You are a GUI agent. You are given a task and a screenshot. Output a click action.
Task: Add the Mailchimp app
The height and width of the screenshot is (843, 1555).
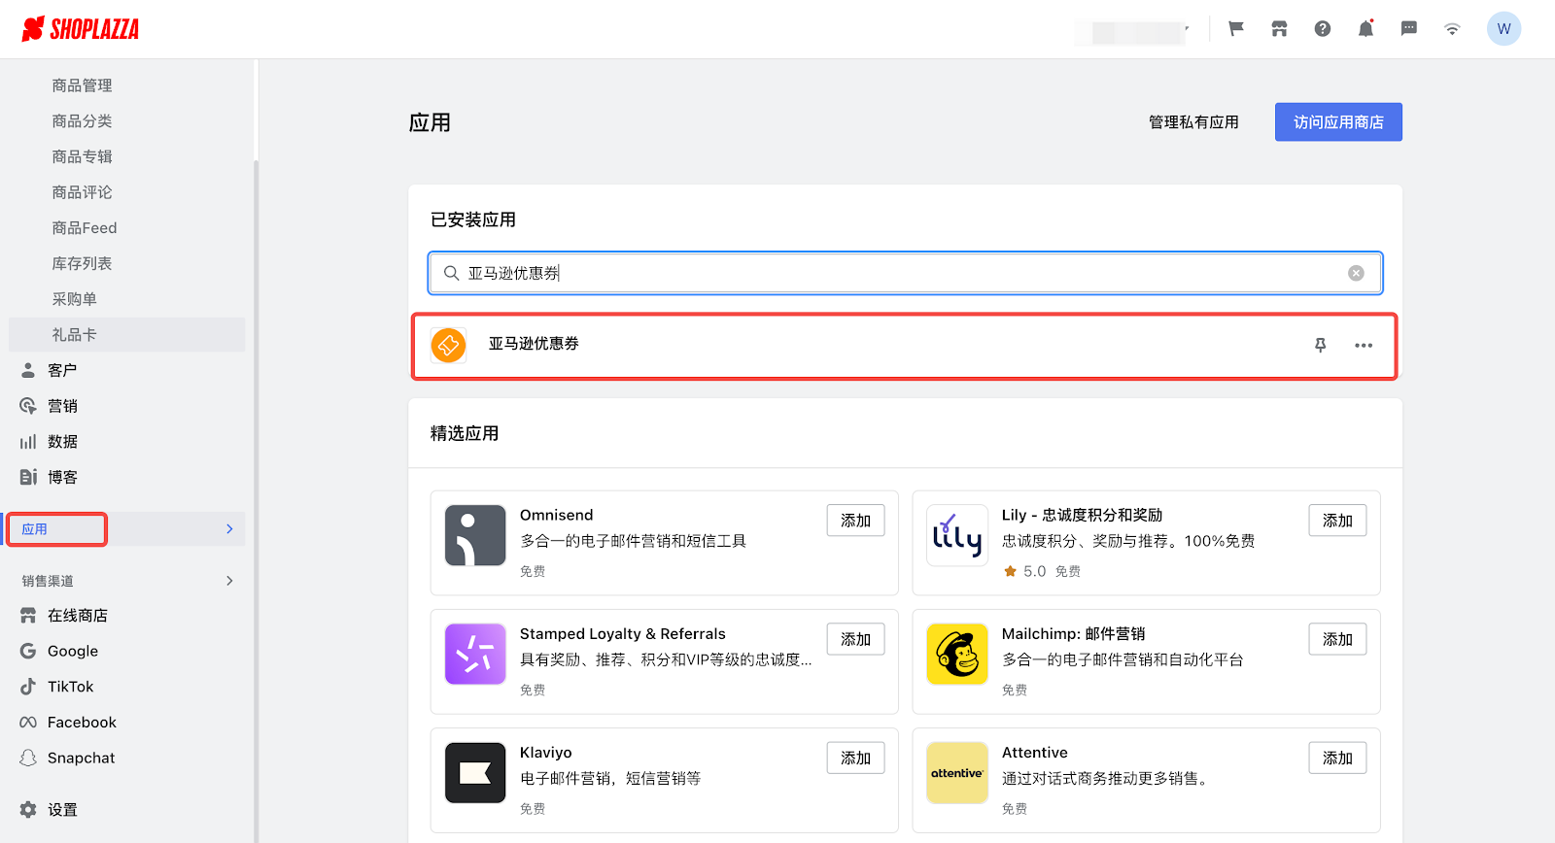pyautogui.click(x=1337, y=639)
